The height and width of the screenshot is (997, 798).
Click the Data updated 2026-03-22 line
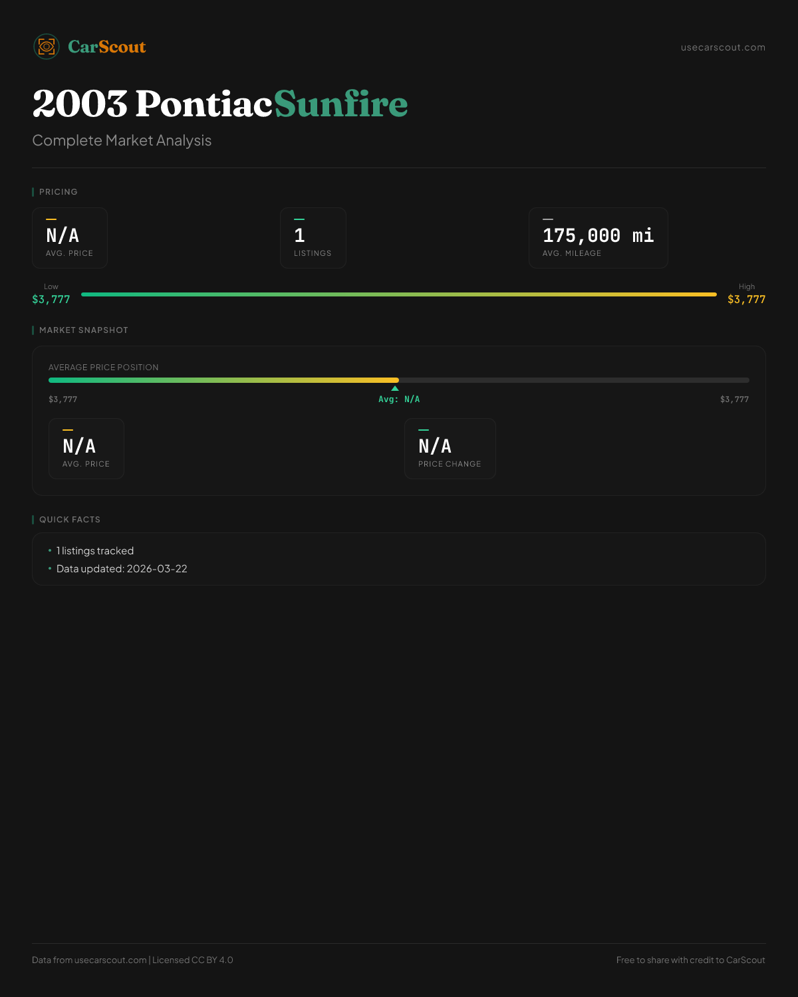(x=122, y=569)
